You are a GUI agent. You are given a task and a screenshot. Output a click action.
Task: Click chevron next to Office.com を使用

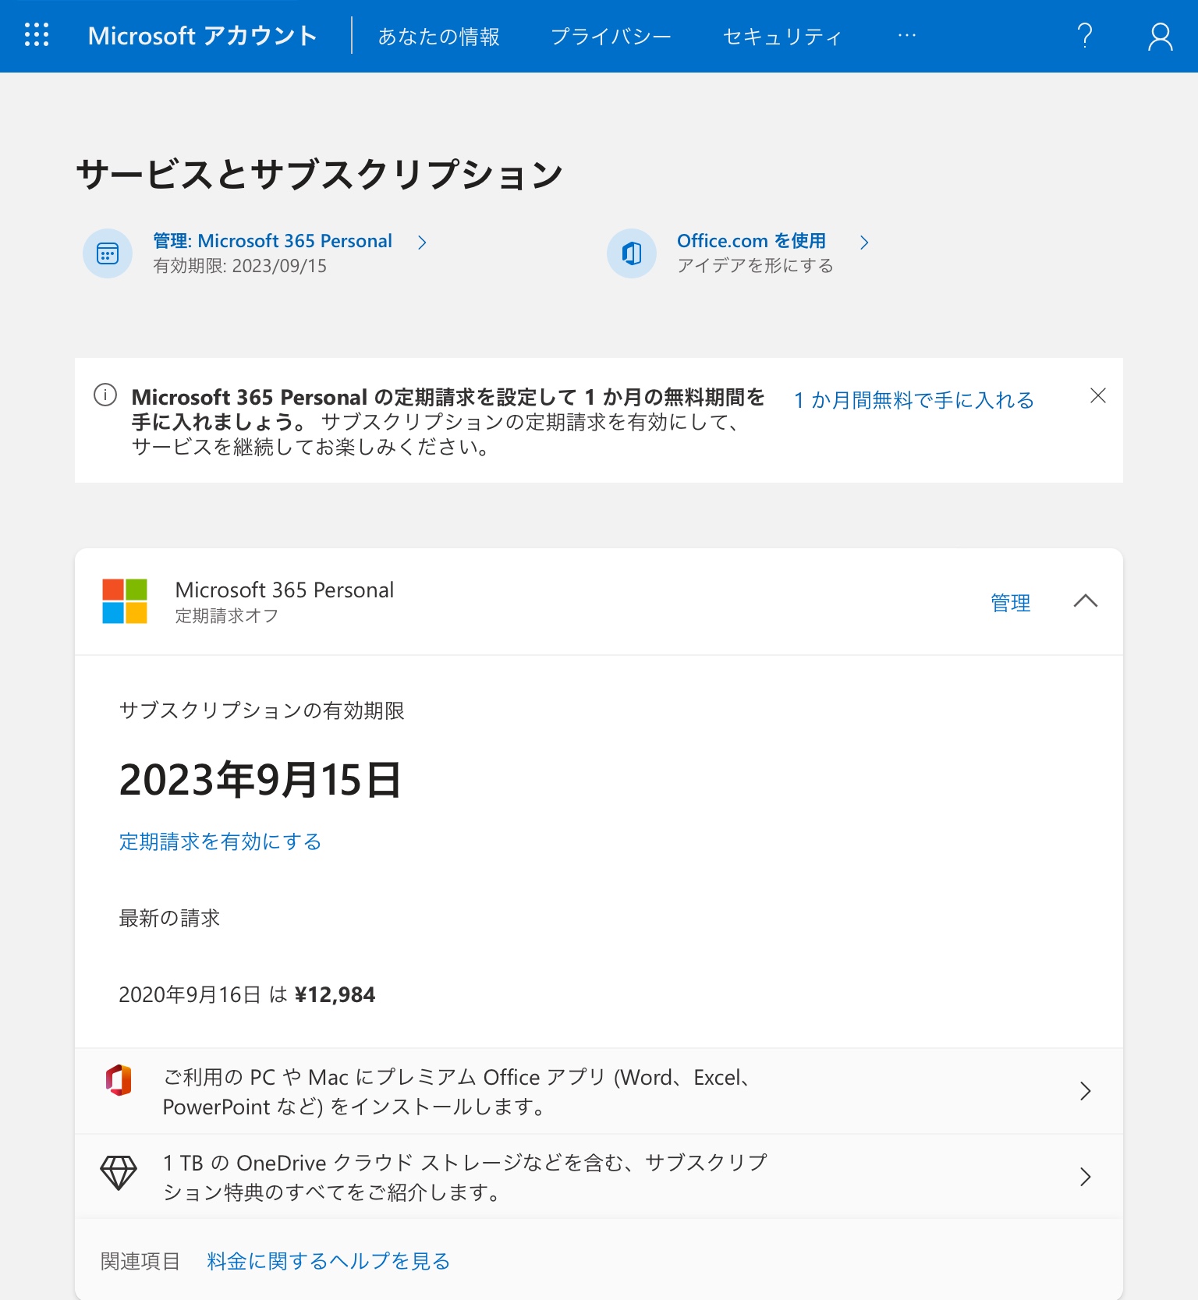coord(864,243)
